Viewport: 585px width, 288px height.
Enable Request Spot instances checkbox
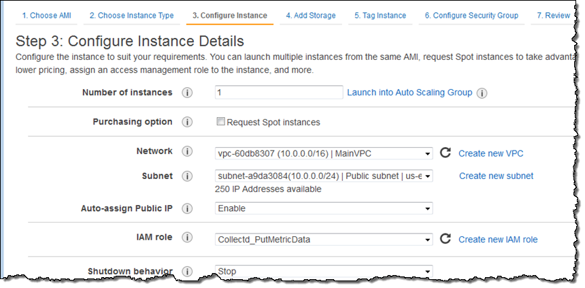pyautogui.click(x=220, y=122)
